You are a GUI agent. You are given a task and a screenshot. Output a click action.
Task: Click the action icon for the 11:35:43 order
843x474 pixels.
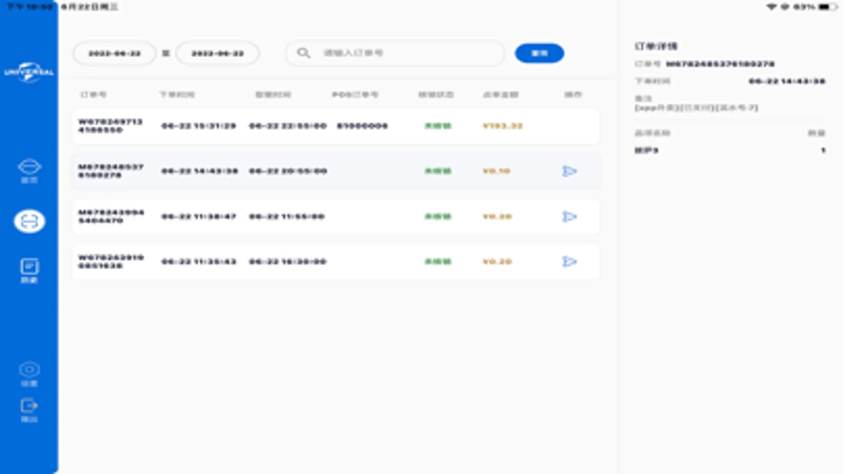[x=569, y=262]
